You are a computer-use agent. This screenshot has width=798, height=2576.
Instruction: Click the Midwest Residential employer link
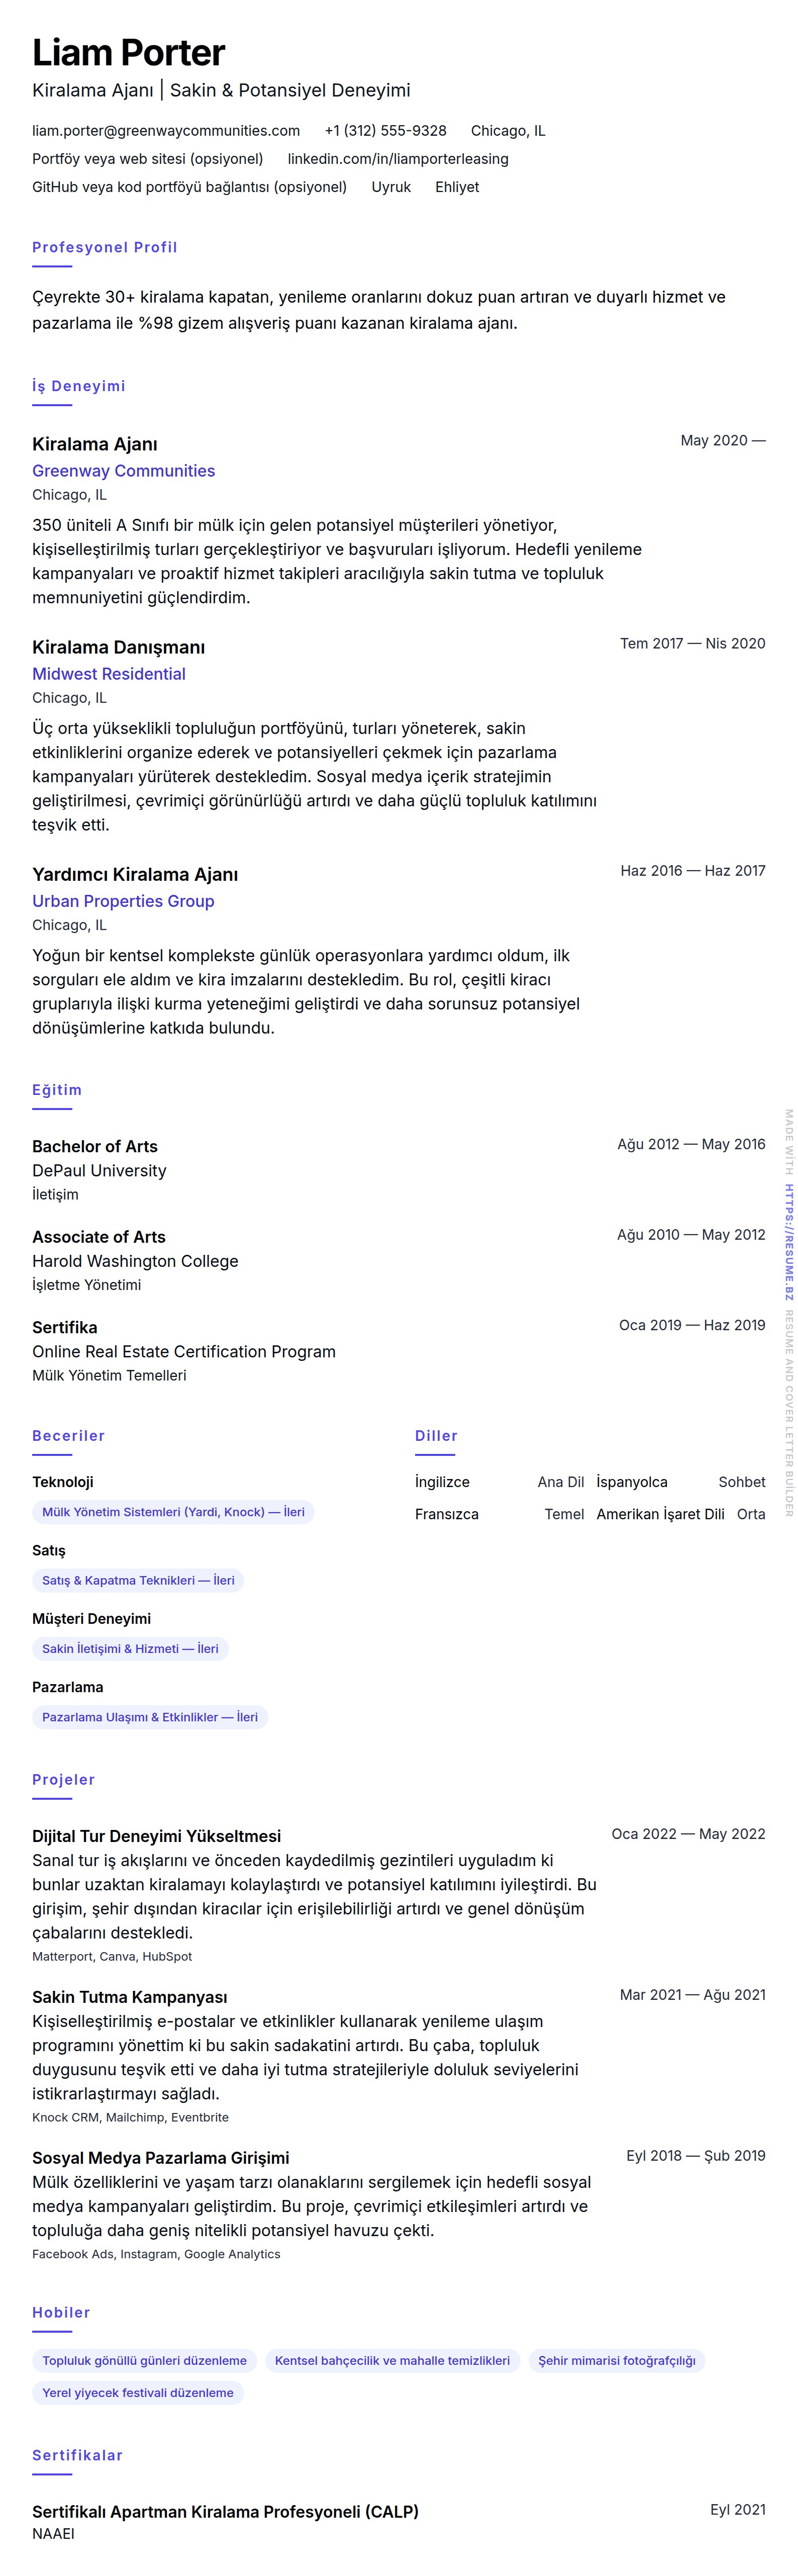(108, 674)
